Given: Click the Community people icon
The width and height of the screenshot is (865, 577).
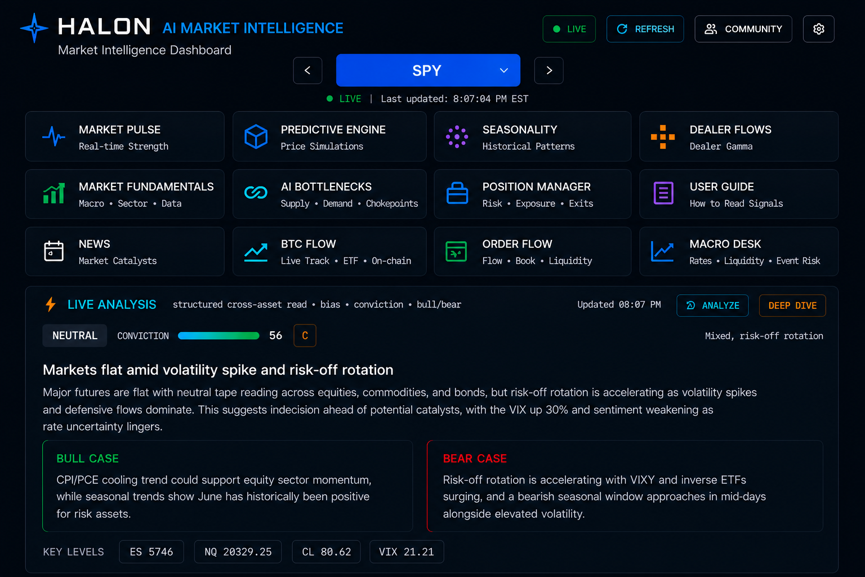Looking at the screenshot, I should (x=711, y=29).
